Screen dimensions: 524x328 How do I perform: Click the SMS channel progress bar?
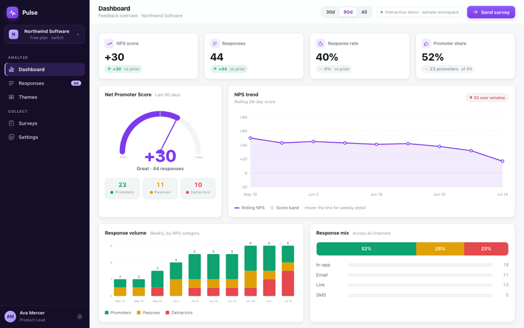pyautogui.click(x=420, y=295)
